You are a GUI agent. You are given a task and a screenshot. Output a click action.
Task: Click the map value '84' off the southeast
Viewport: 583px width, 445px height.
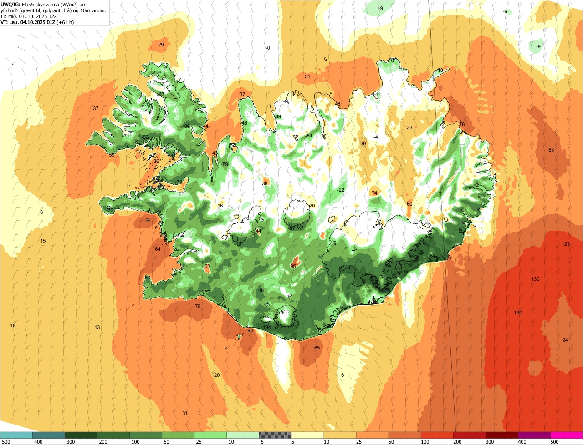click(566, 340)
